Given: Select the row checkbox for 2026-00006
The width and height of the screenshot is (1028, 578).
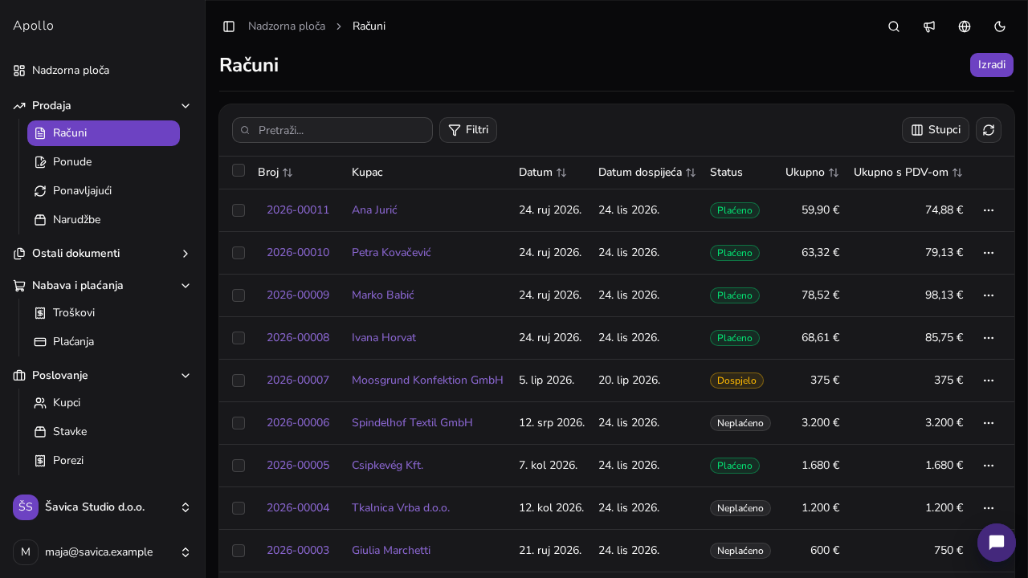Looking at the screenshot, I should click(239, 423).
